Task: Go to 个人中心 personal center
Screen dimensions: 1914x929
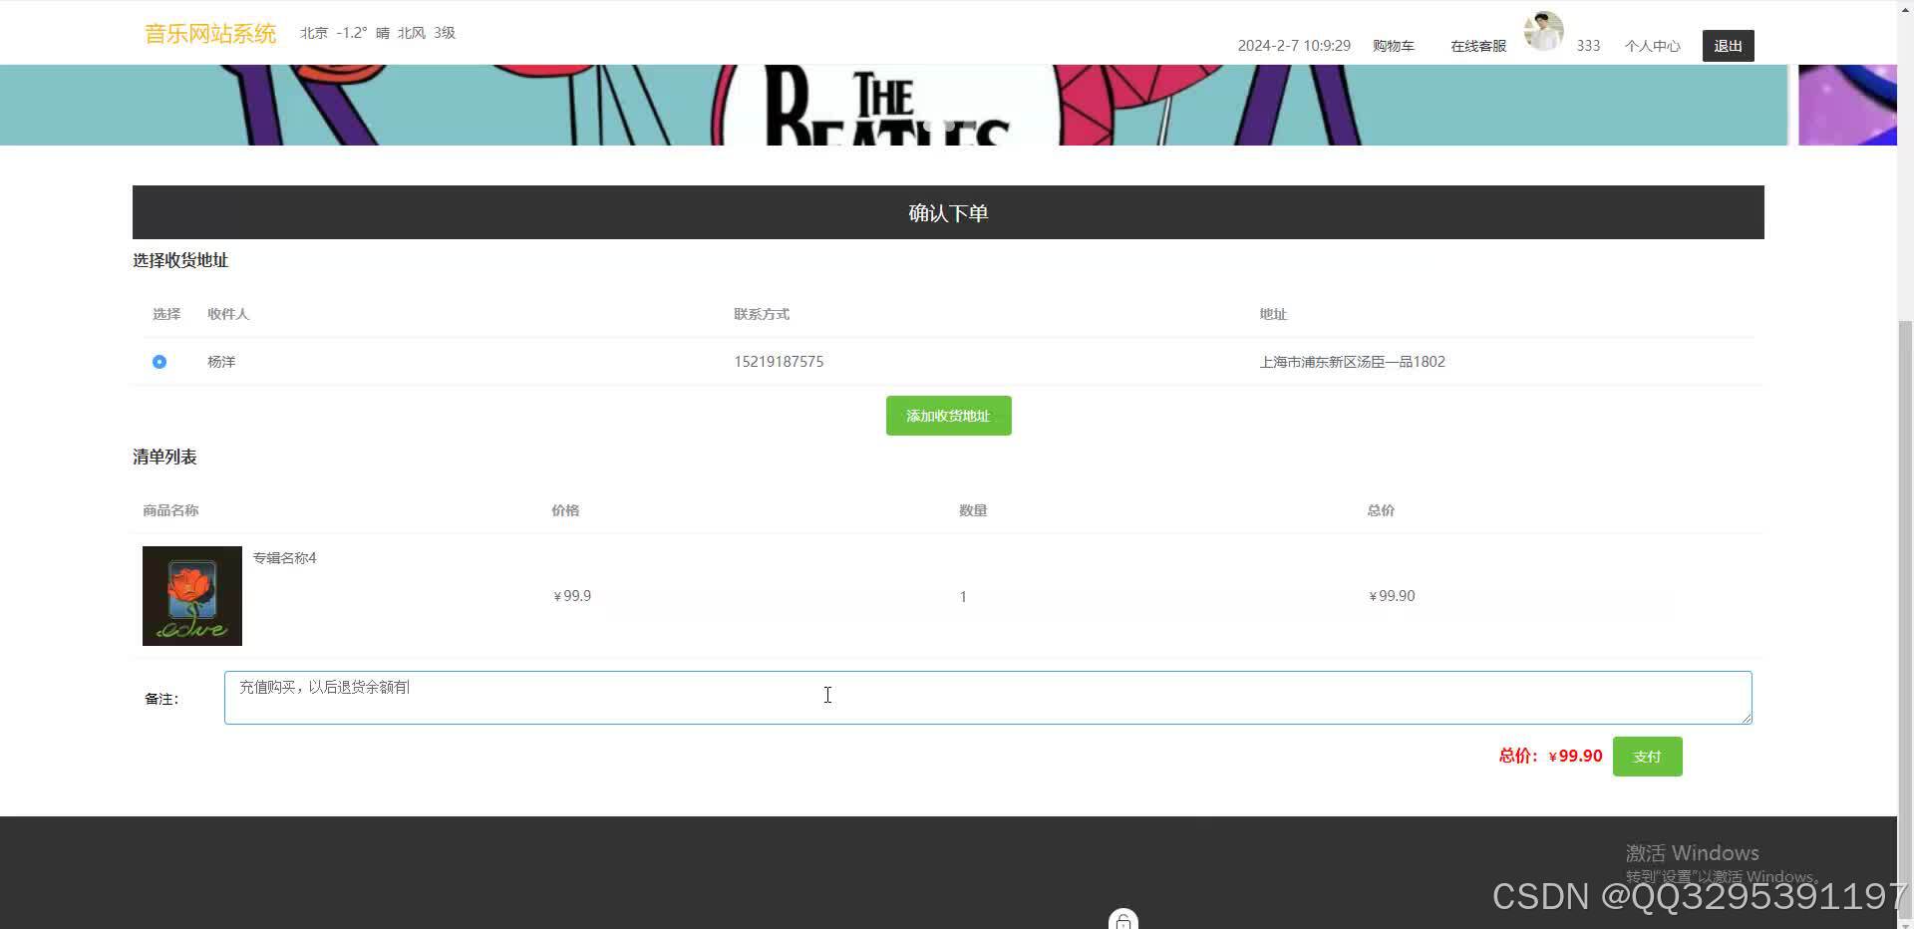Action: click(x=1652, y=46)
